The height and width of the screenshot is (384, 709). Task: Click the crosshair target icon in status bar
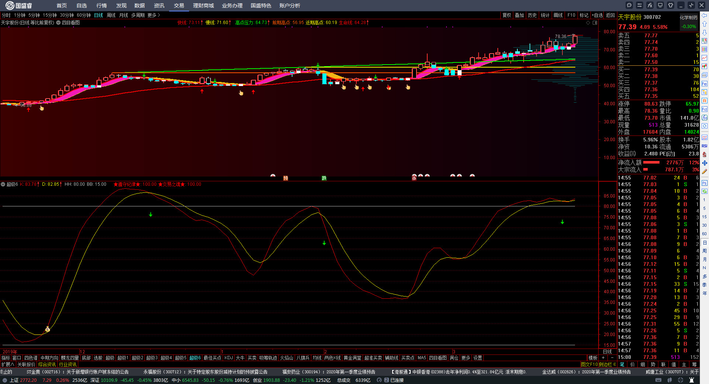(681, 380)
